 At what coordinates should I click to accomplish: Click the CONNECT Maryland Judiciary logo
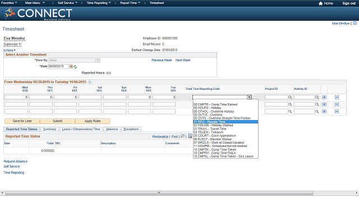37,13
